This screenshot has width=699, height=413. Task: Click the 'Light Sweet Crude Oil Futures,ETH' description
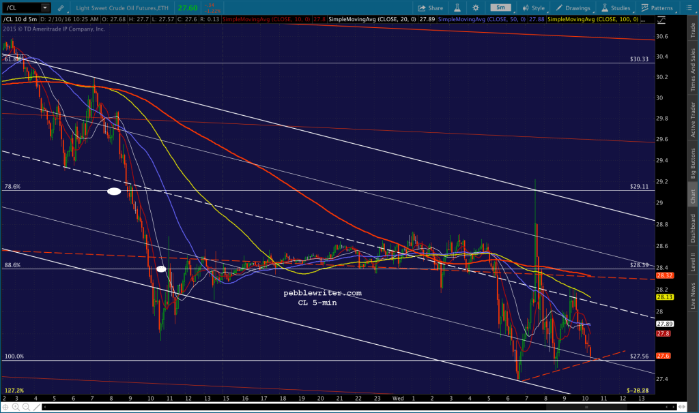122,8
